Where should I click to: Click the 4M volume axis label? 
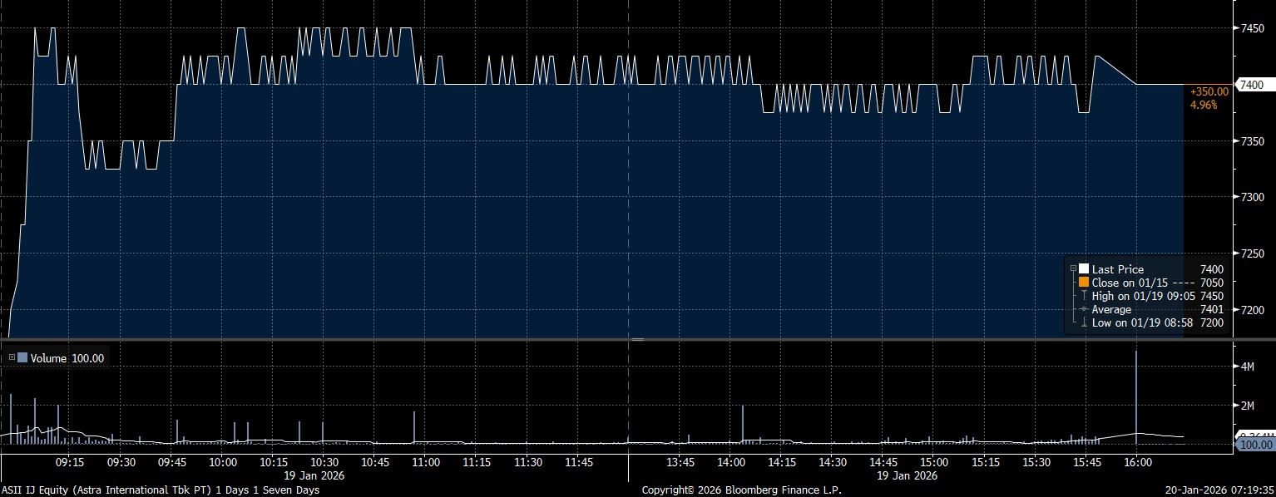1248,367
